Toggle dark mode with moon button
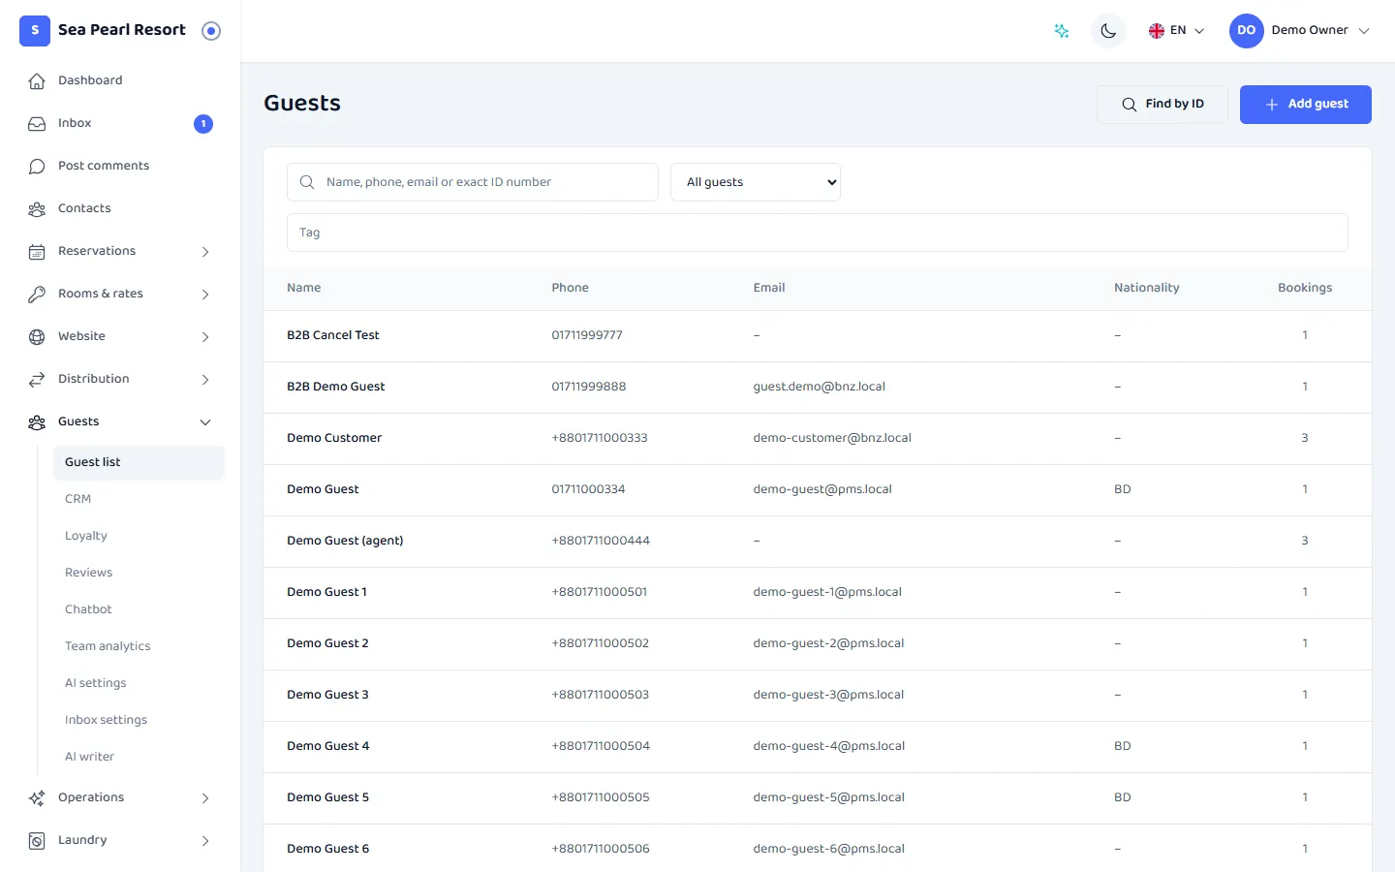Image resolution: width=1395 pixels, height=872 pixels. (1108, 31)
